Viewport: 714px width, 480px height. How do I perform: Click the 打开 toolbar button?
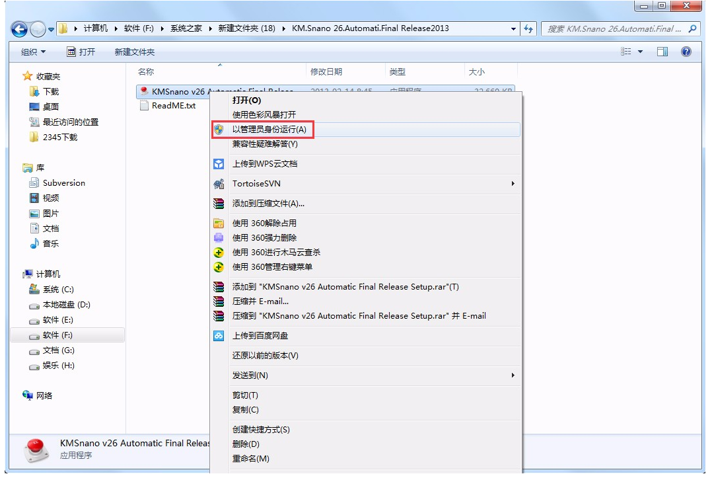click(x=81, y=52)
